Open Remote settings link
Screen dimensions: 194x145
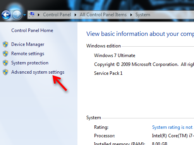click(28, 54)
